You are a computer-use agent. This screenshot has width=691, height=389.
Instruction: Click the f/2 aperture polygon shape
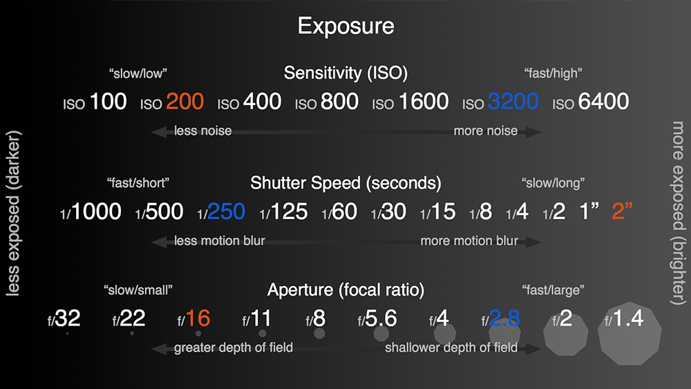(x=566, y=334)
